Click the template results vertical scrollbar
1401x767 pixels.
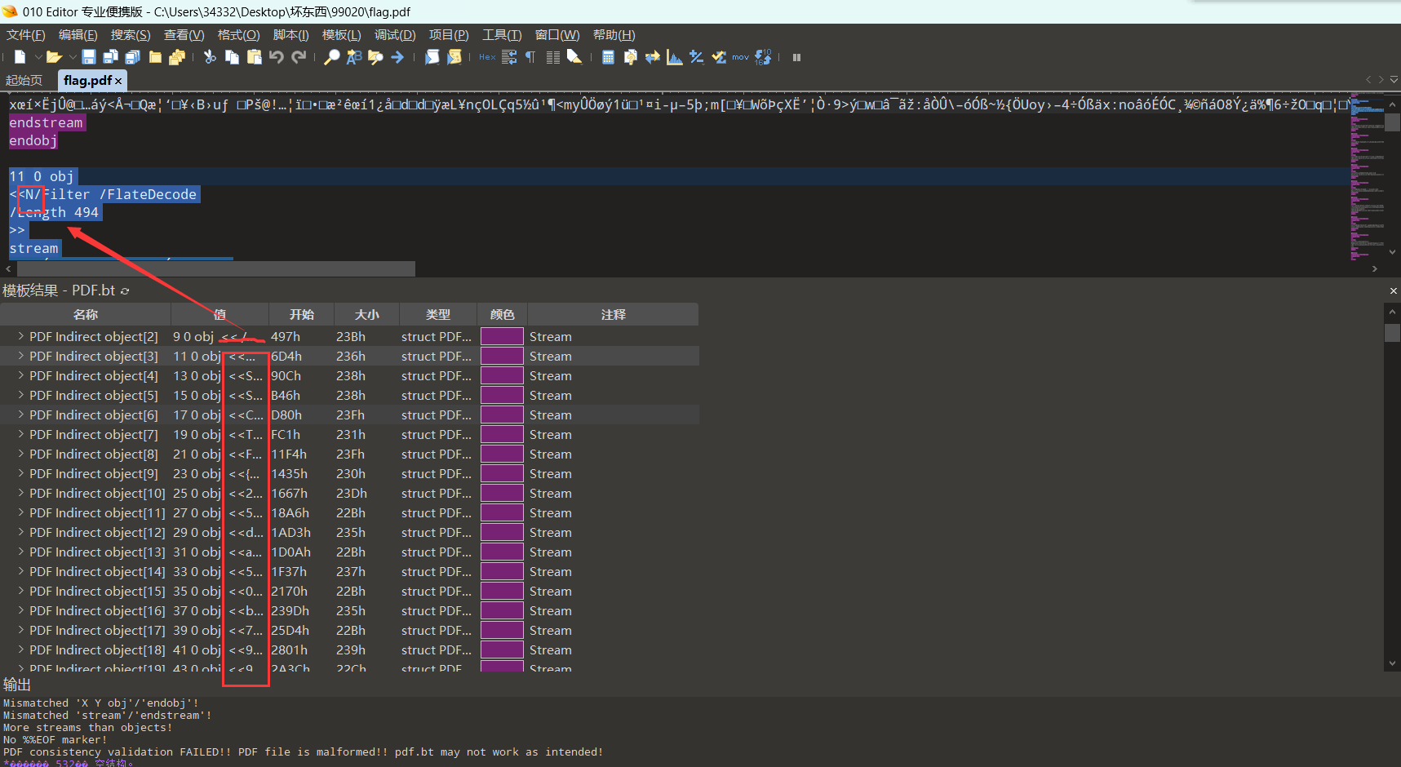(x=1393, y=487)
